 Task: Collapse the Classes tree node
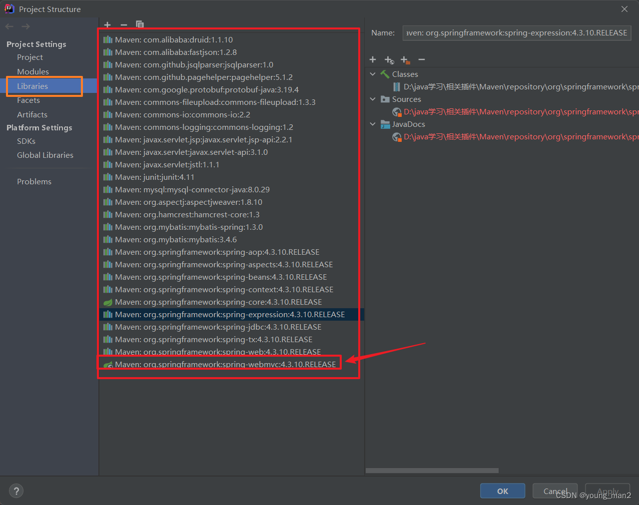click(x=373, y=74)
